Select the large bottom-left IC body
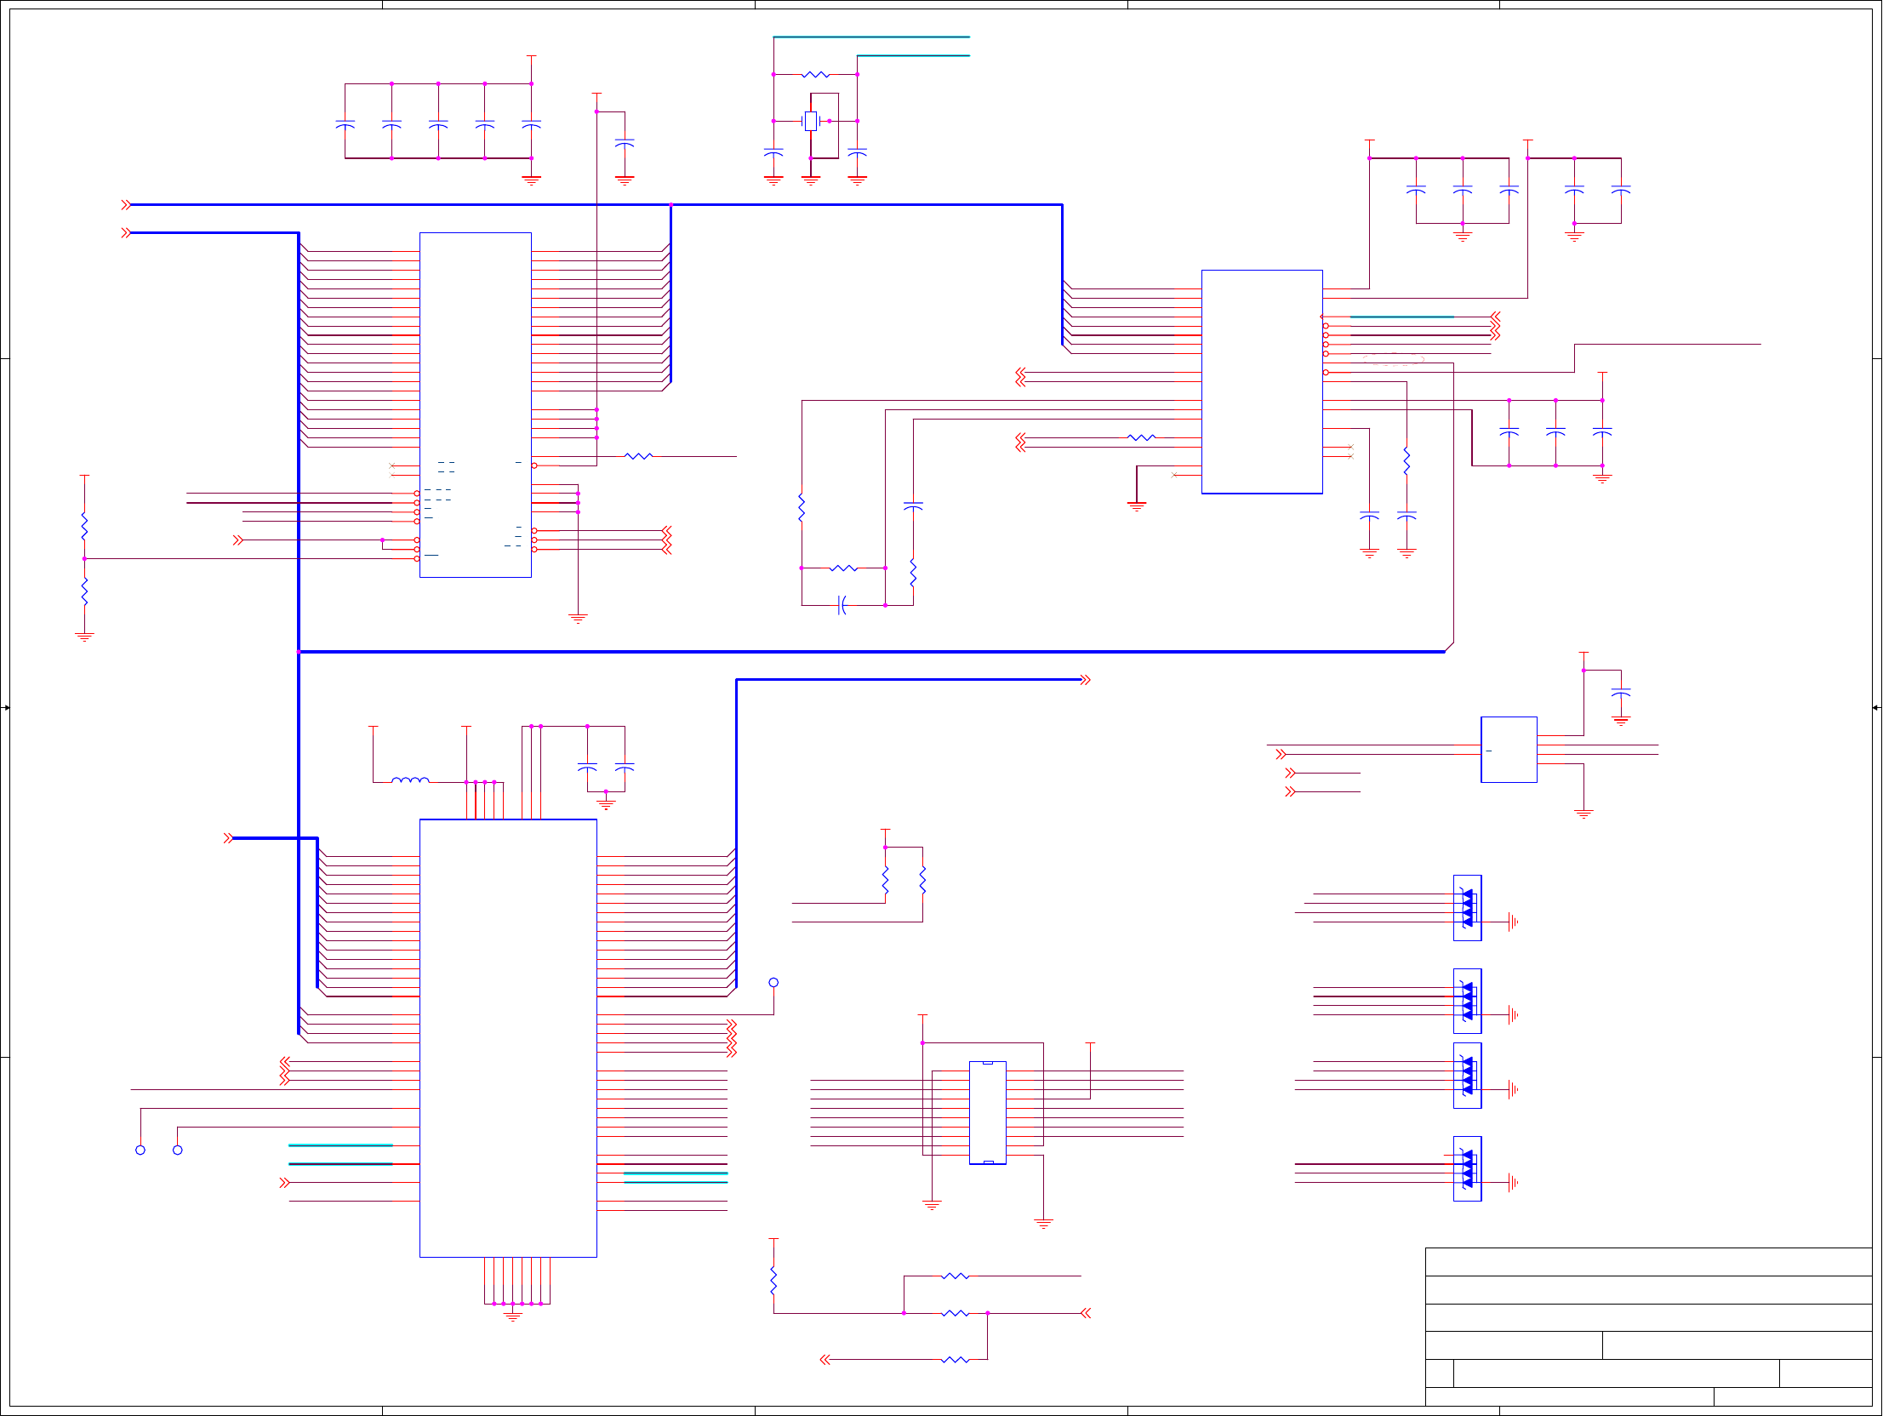The width and height of the screenshot is (1883, 1416). [x=507, y=1037]
